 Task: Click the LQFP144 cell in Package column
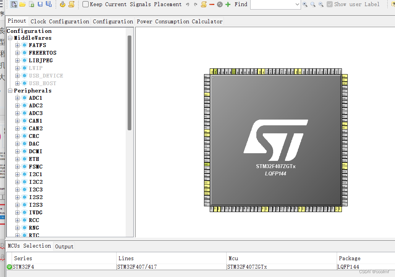coord(366,267)
